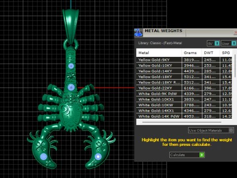This screenshot has width=237, height=178.
Task: Click the DWT value 245 for 9KY
Action: [211, 60]
